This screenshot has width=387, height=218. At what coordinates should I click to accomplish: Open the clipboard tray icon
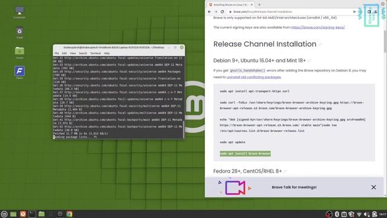point(344,214)
